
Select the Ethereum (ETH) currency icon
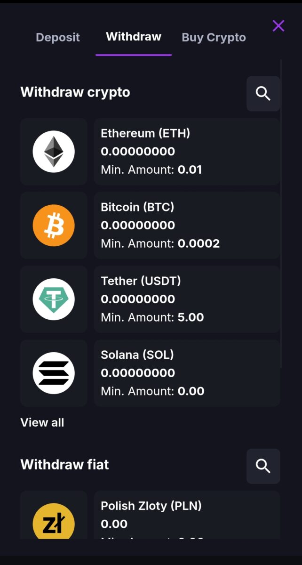54,151
